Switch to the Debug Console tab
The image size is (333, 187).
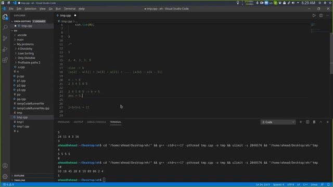point(96,122)
